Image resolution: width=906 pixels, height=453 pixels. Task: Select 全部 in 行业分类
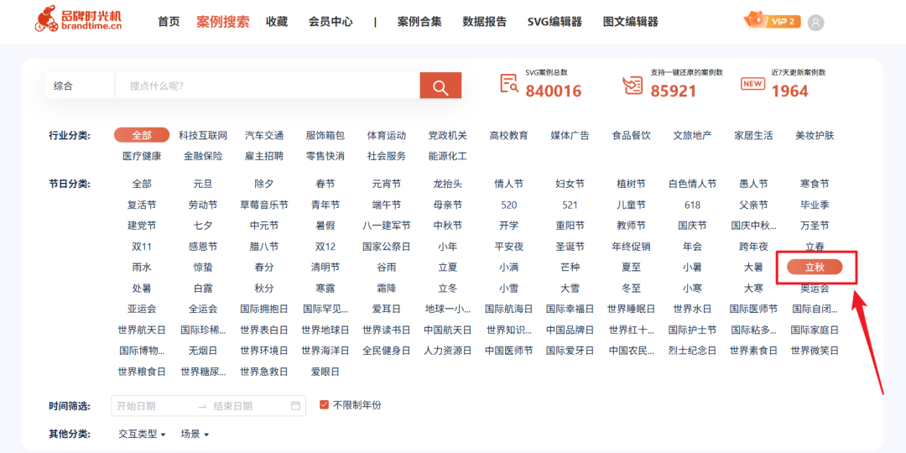(142, 135)
